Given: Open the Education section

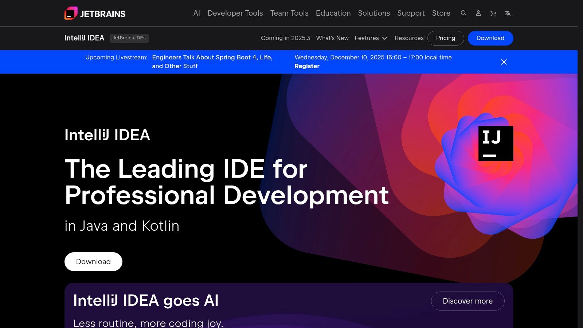Looking at the screenshot, I should (x=333, y=13).
